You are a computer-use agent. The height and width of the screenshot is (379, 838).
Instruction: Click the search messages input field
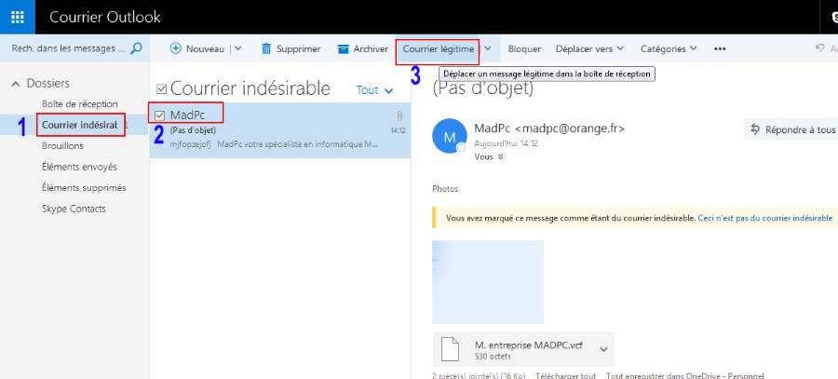point(65,48)
